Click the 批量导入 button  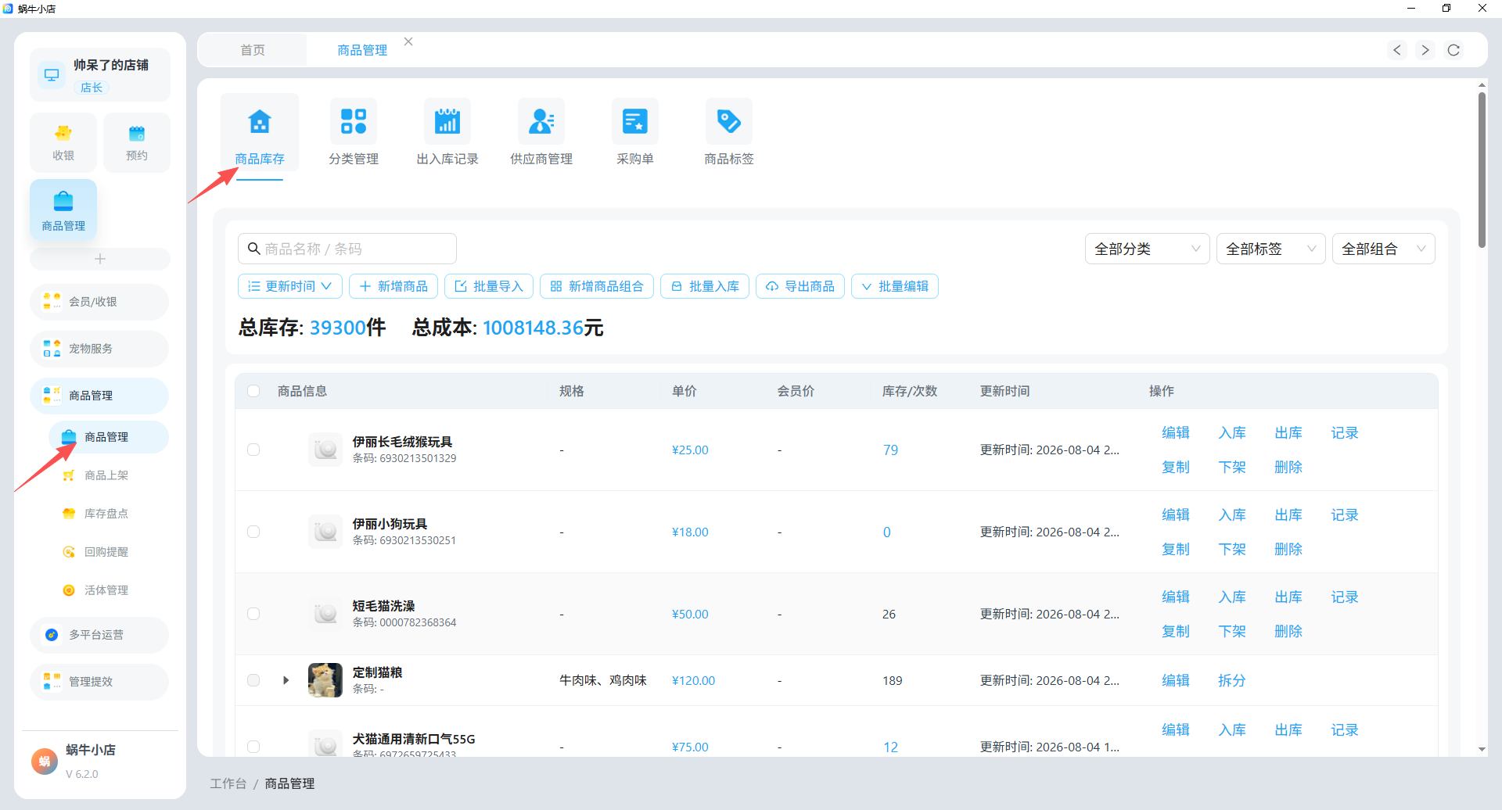pos(489,286)
